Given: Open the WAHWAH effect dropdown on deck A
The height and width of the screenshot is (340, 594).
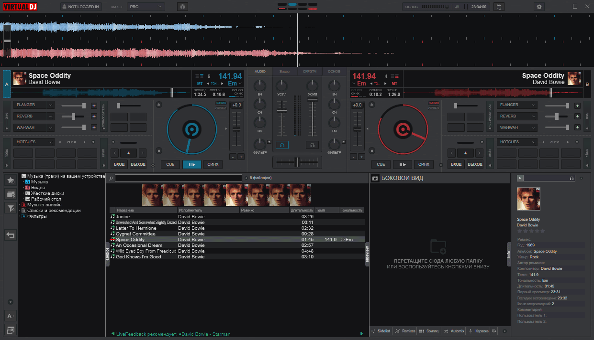Looking at the screenshot, I should point(34,127).
